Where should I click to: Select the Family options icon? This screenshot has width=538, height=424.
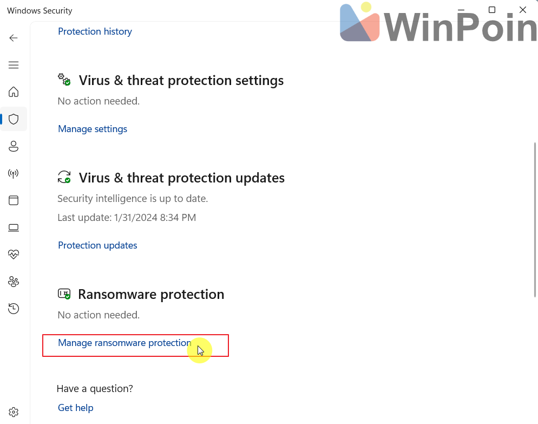(14, 282)
